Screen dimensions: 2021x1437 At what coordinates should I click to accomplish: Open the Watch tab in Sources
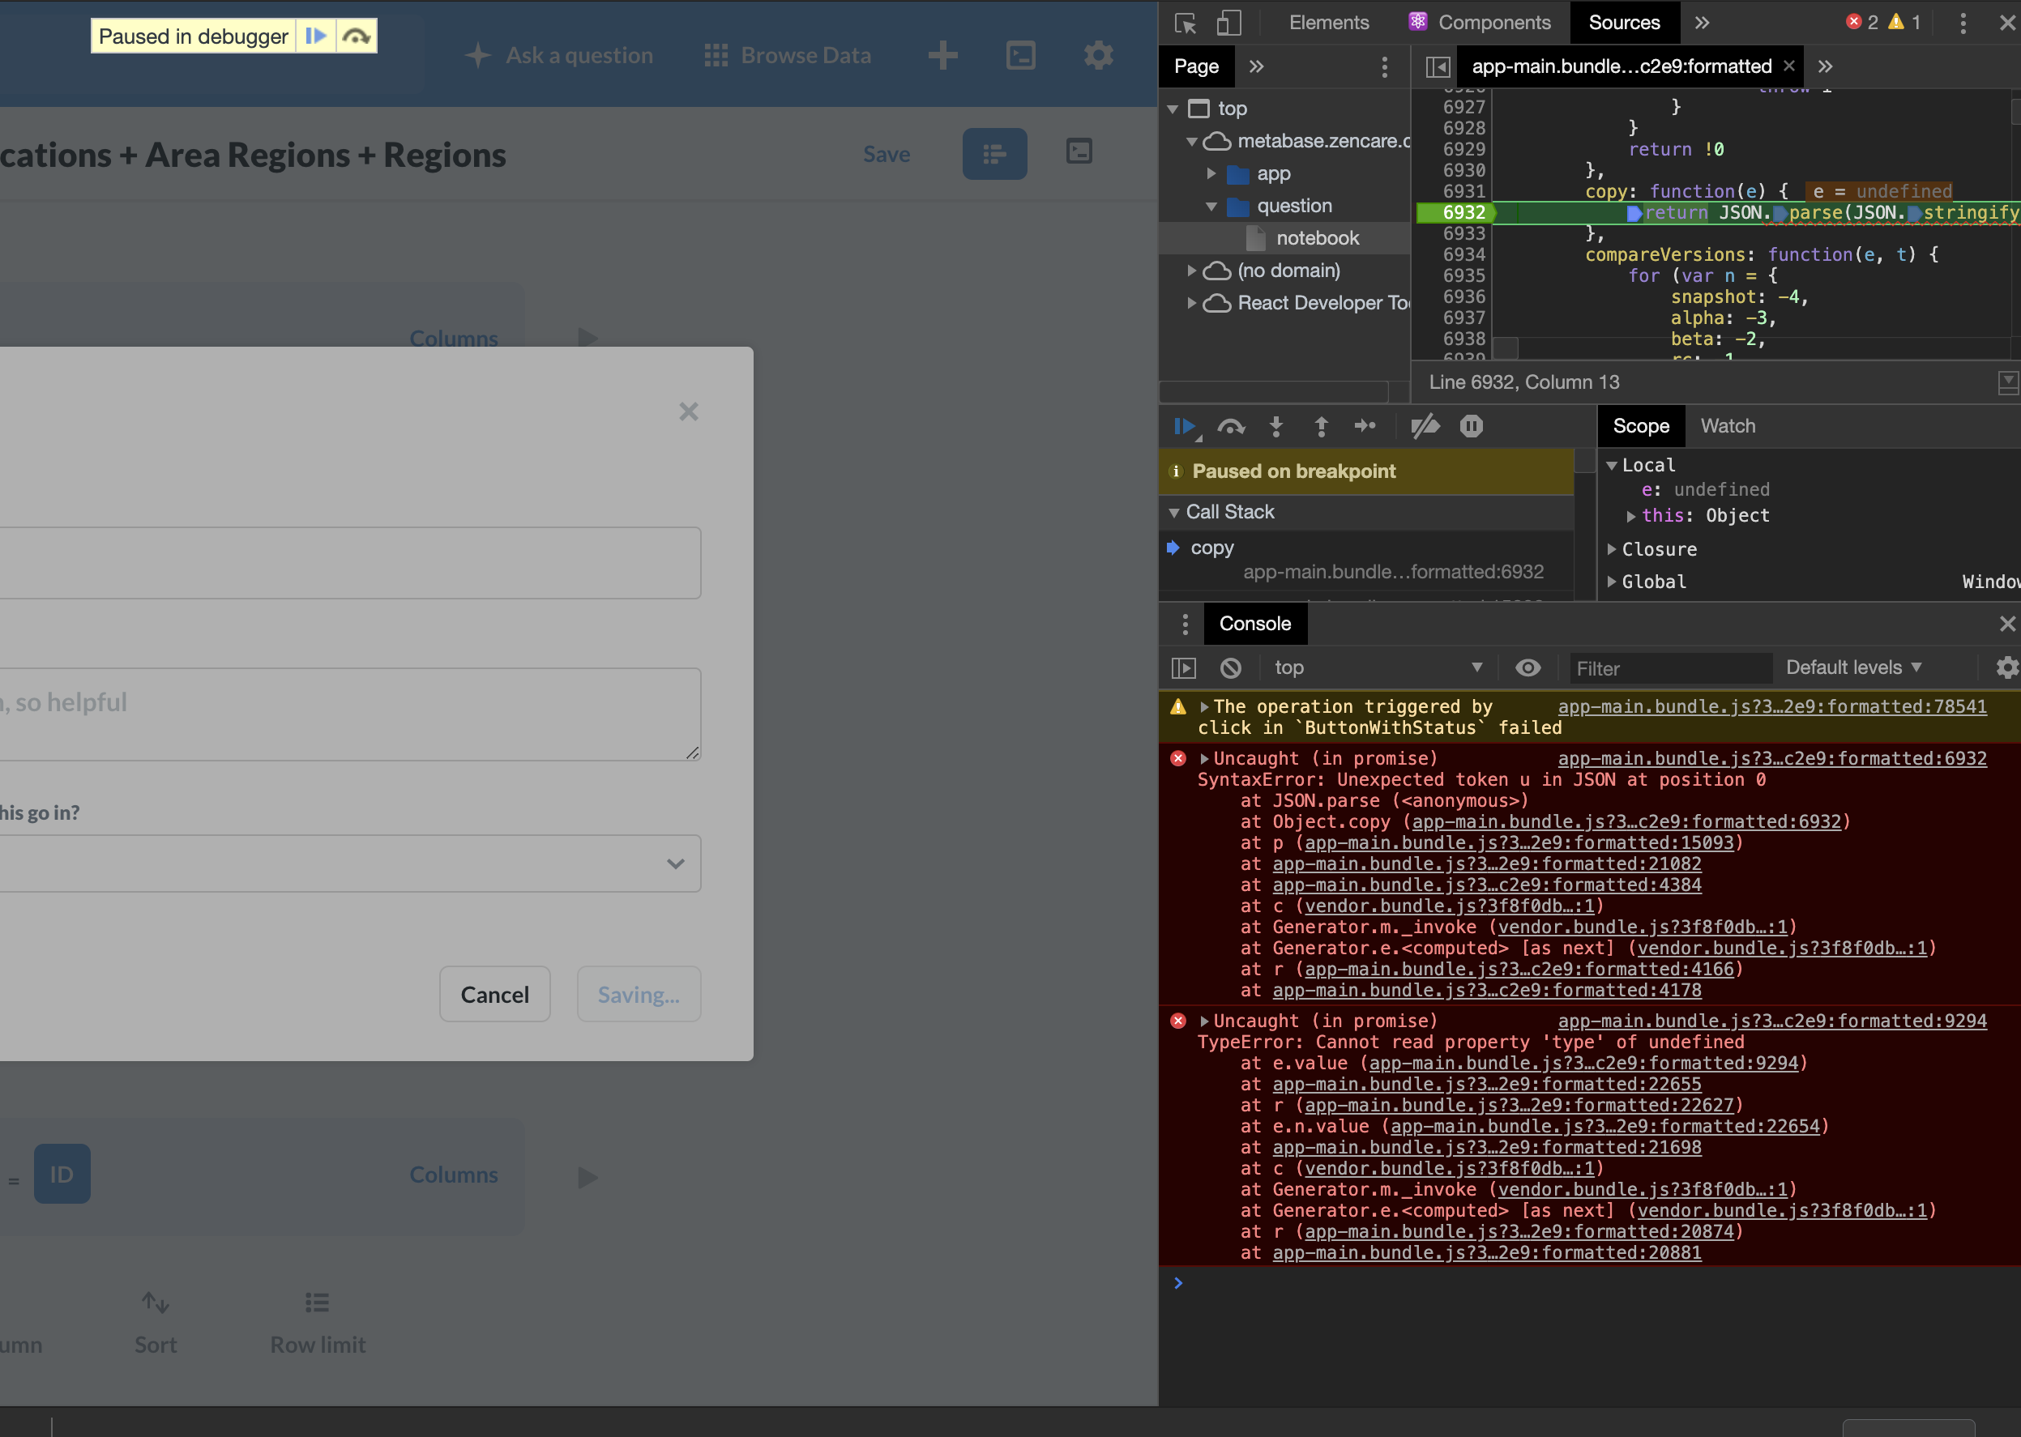pyautogui.click(x=1727, y=425)
